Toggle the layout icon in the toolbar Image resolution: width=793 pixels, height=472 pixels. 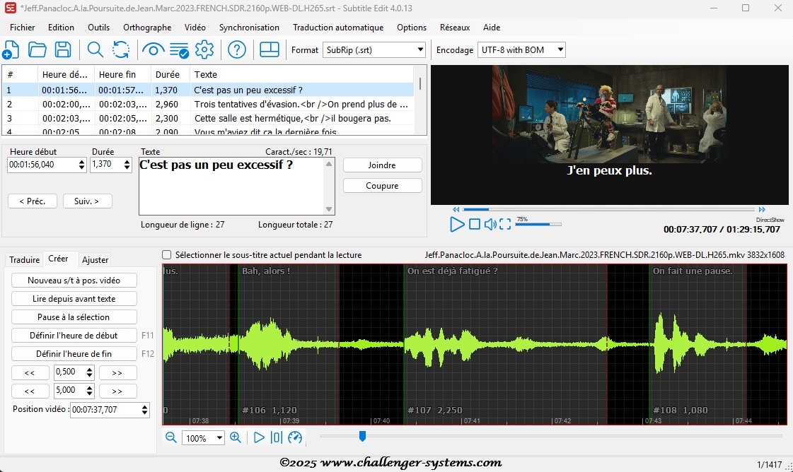(x=270, y=49)
